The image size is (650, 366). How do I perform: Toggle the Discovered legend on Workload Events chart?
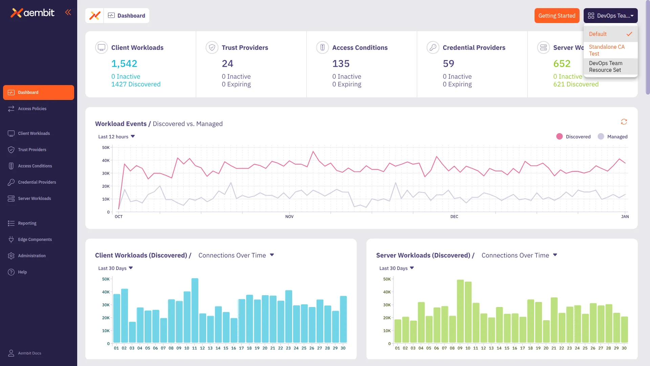[x=574, y=137]
